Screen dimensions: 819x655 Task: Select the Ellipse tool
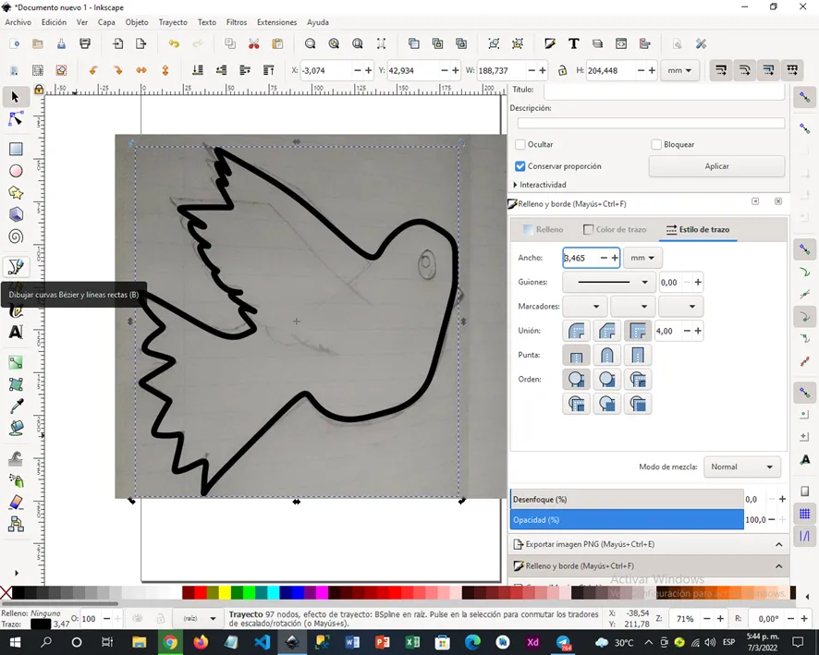point(16,171)
